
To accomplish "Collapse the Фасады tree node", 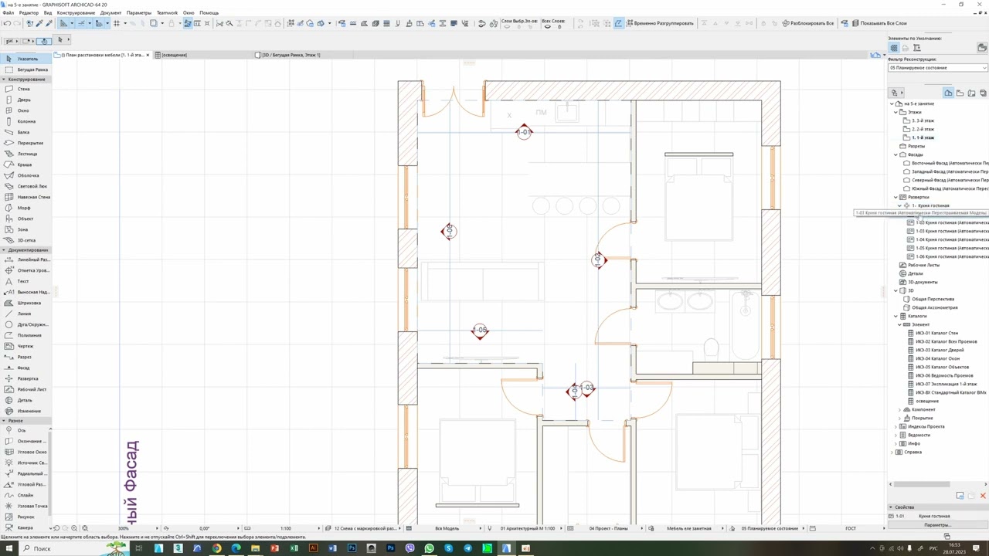I will [896, 154].
